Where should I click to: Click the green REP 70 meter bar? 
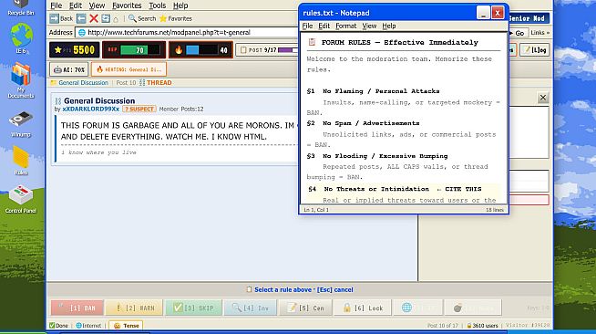134,50
